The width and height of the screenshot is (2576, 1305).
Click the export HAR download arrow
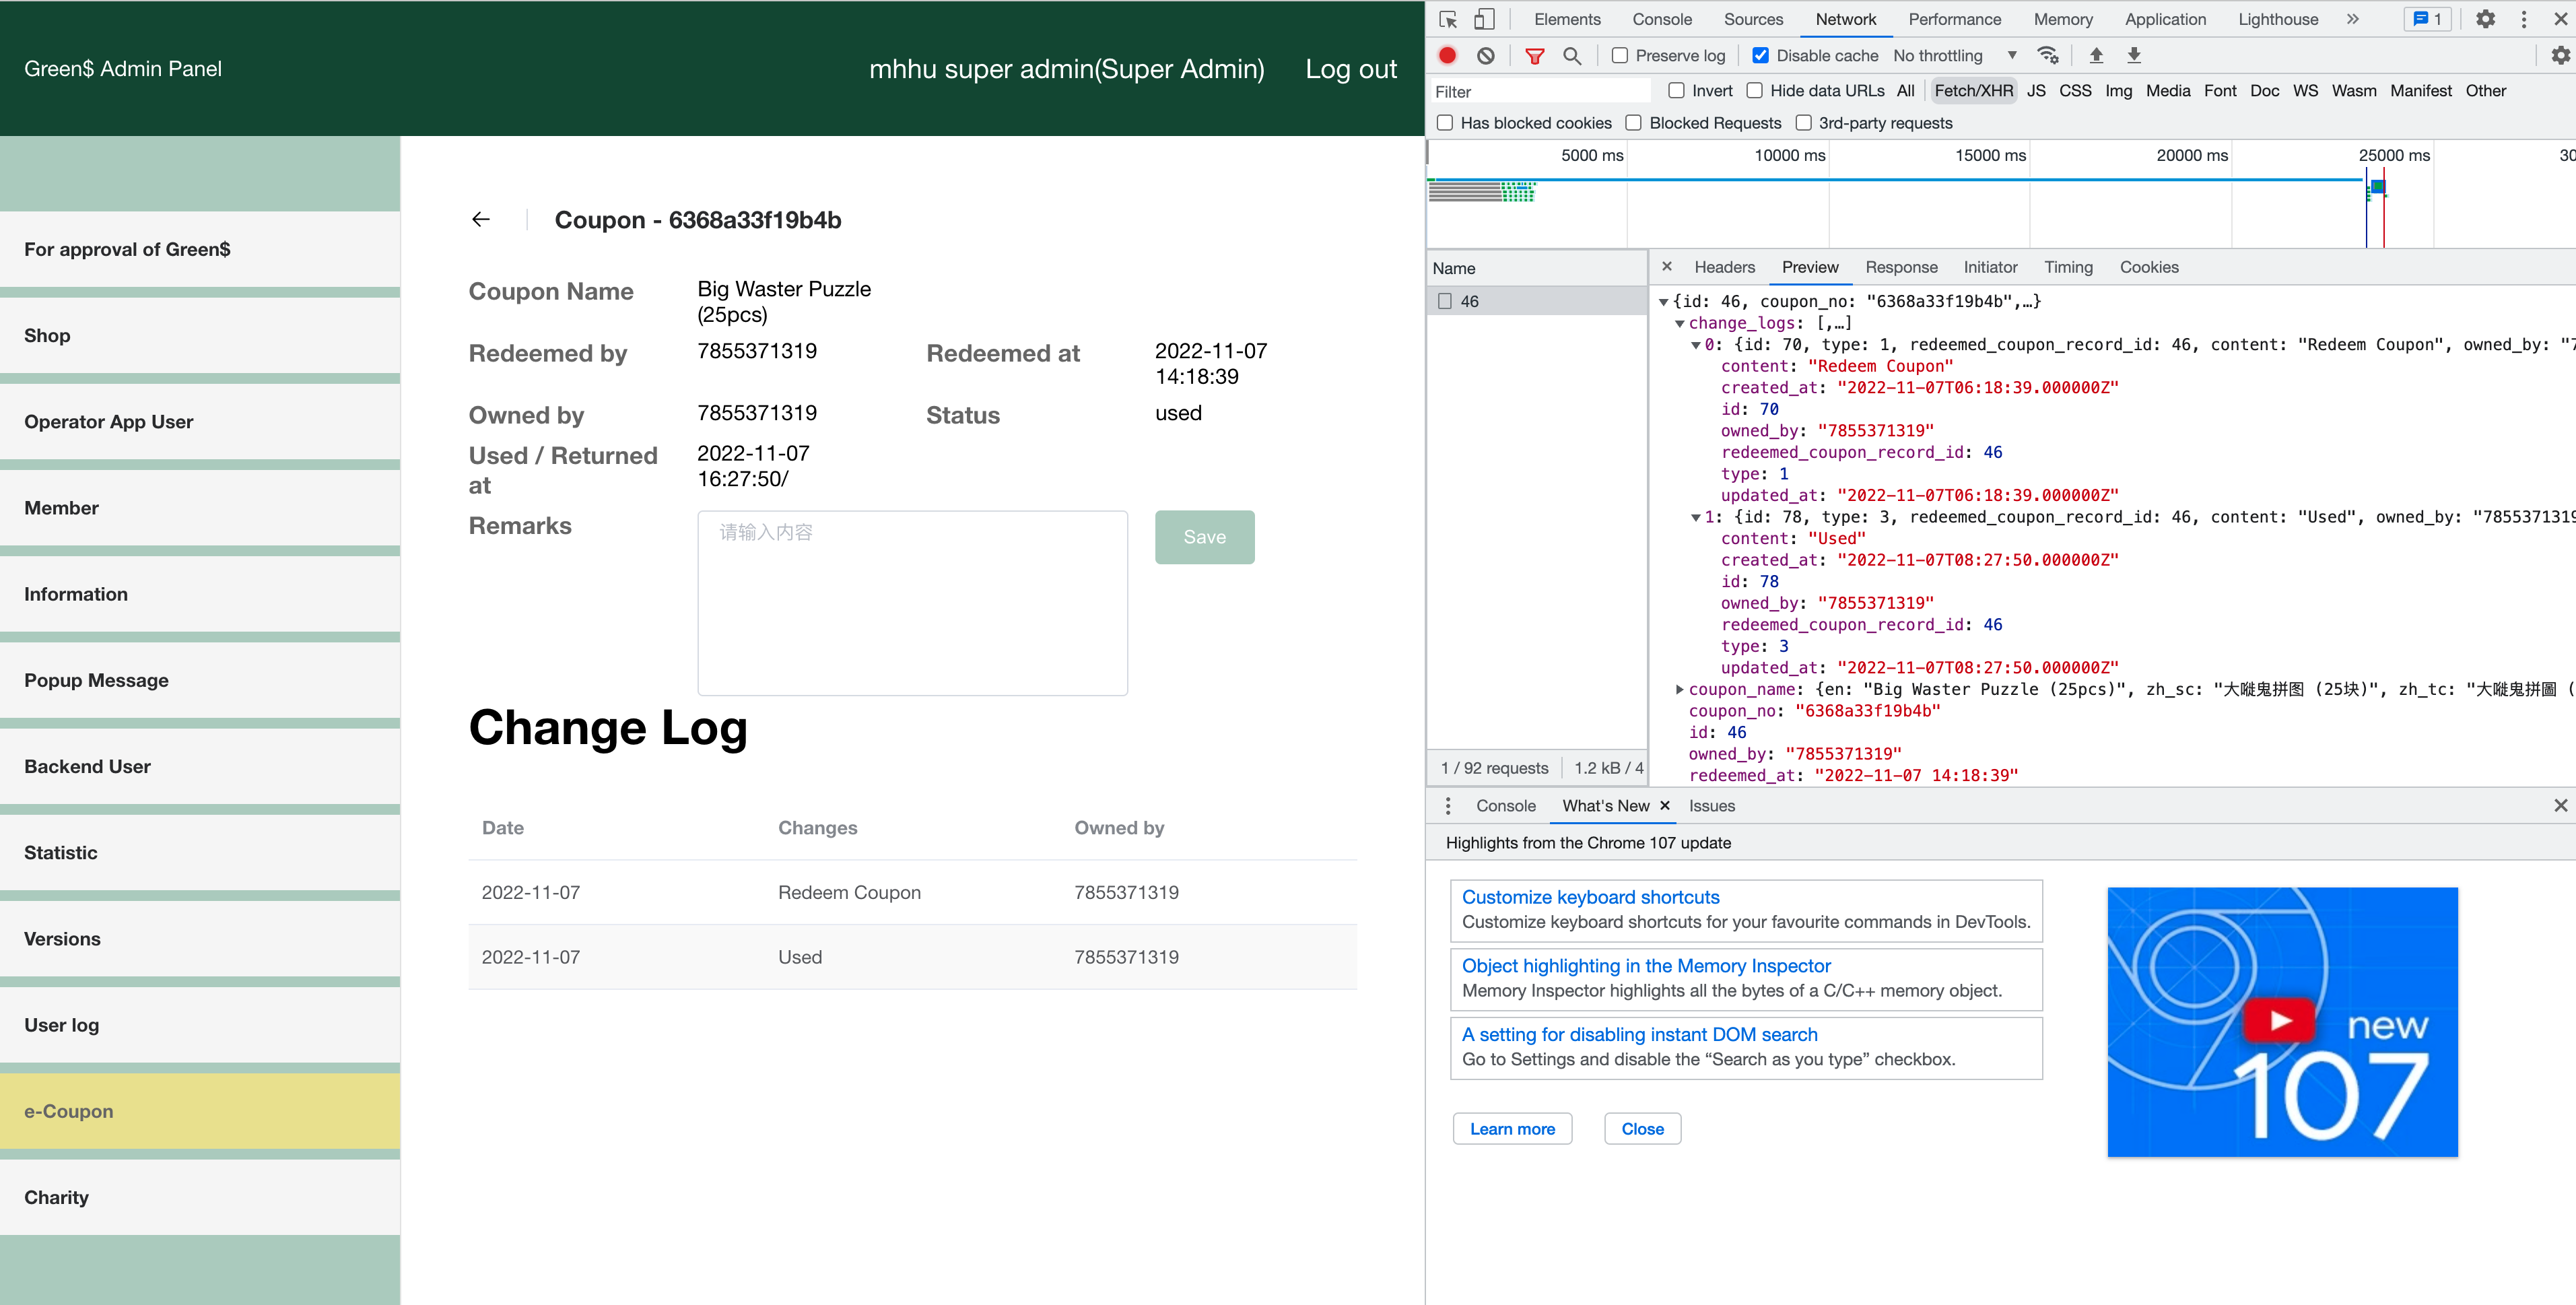coord(2133,56)
